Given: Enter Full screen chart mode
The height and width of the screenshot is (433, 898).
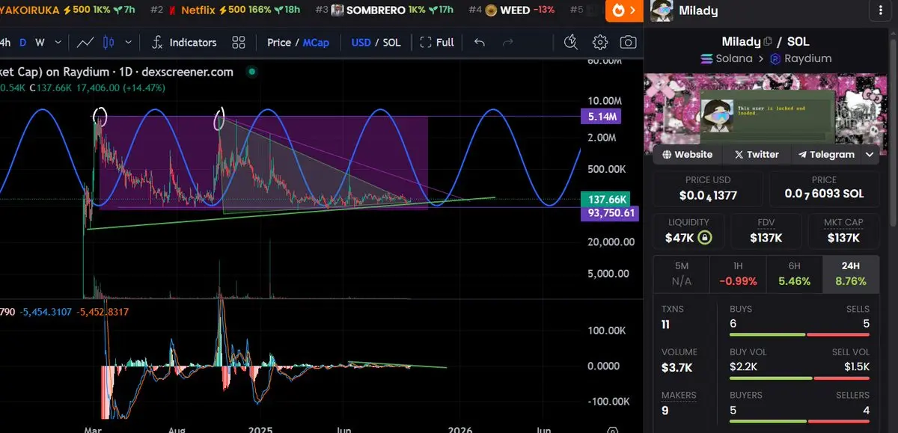Looking at the screenshot, I should coord(437,43).
